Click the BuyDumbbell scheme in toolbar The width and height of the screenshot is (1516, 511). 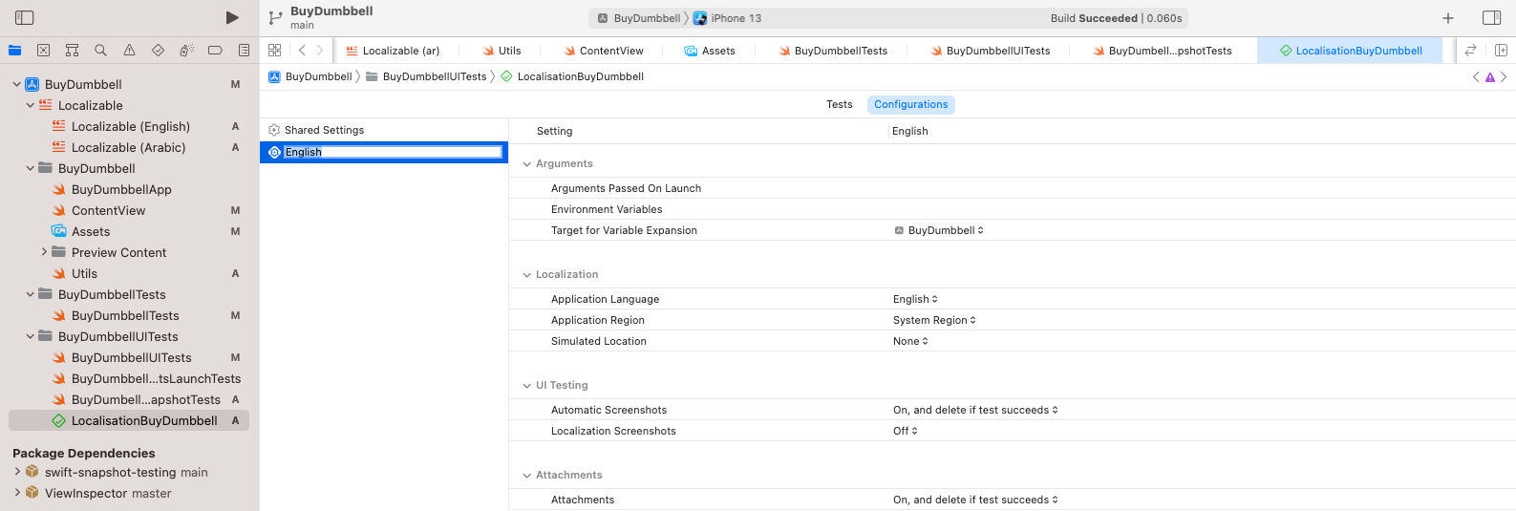tap(639, 18)
